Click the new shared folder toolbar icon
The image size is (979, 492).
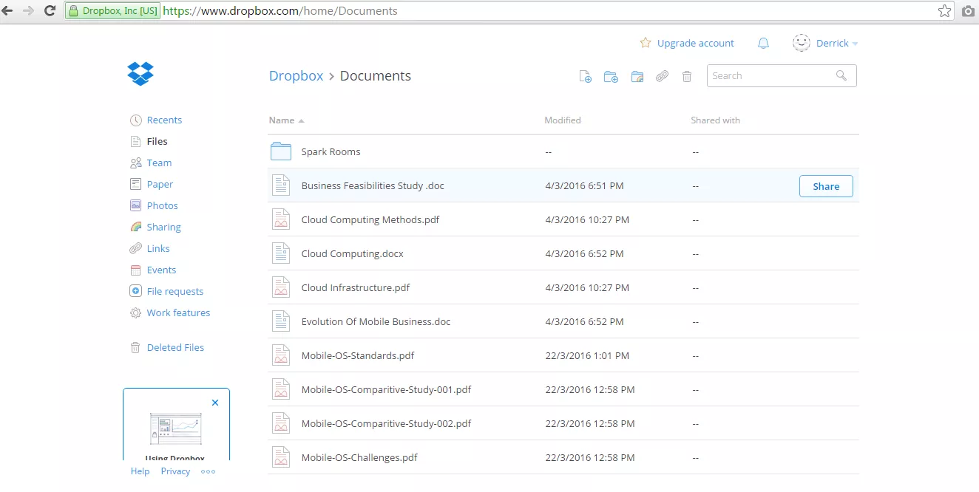(637, 76)
